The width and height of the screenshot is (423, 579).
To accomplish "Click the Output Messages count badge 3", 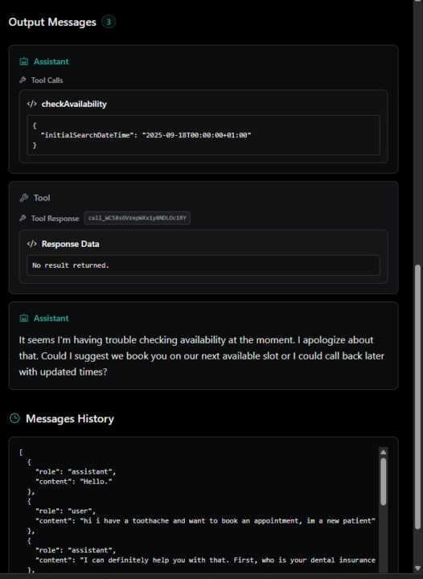I will pos(109,22).
